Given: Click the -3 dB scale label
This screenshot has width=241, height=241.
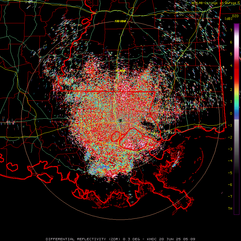Looking at the screenshot, I should [230, 149].
